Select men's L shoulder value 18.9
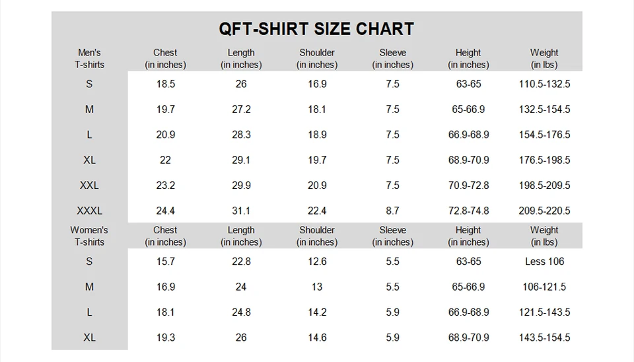This screenshot has width=634, height=362. tap(317, 135)
